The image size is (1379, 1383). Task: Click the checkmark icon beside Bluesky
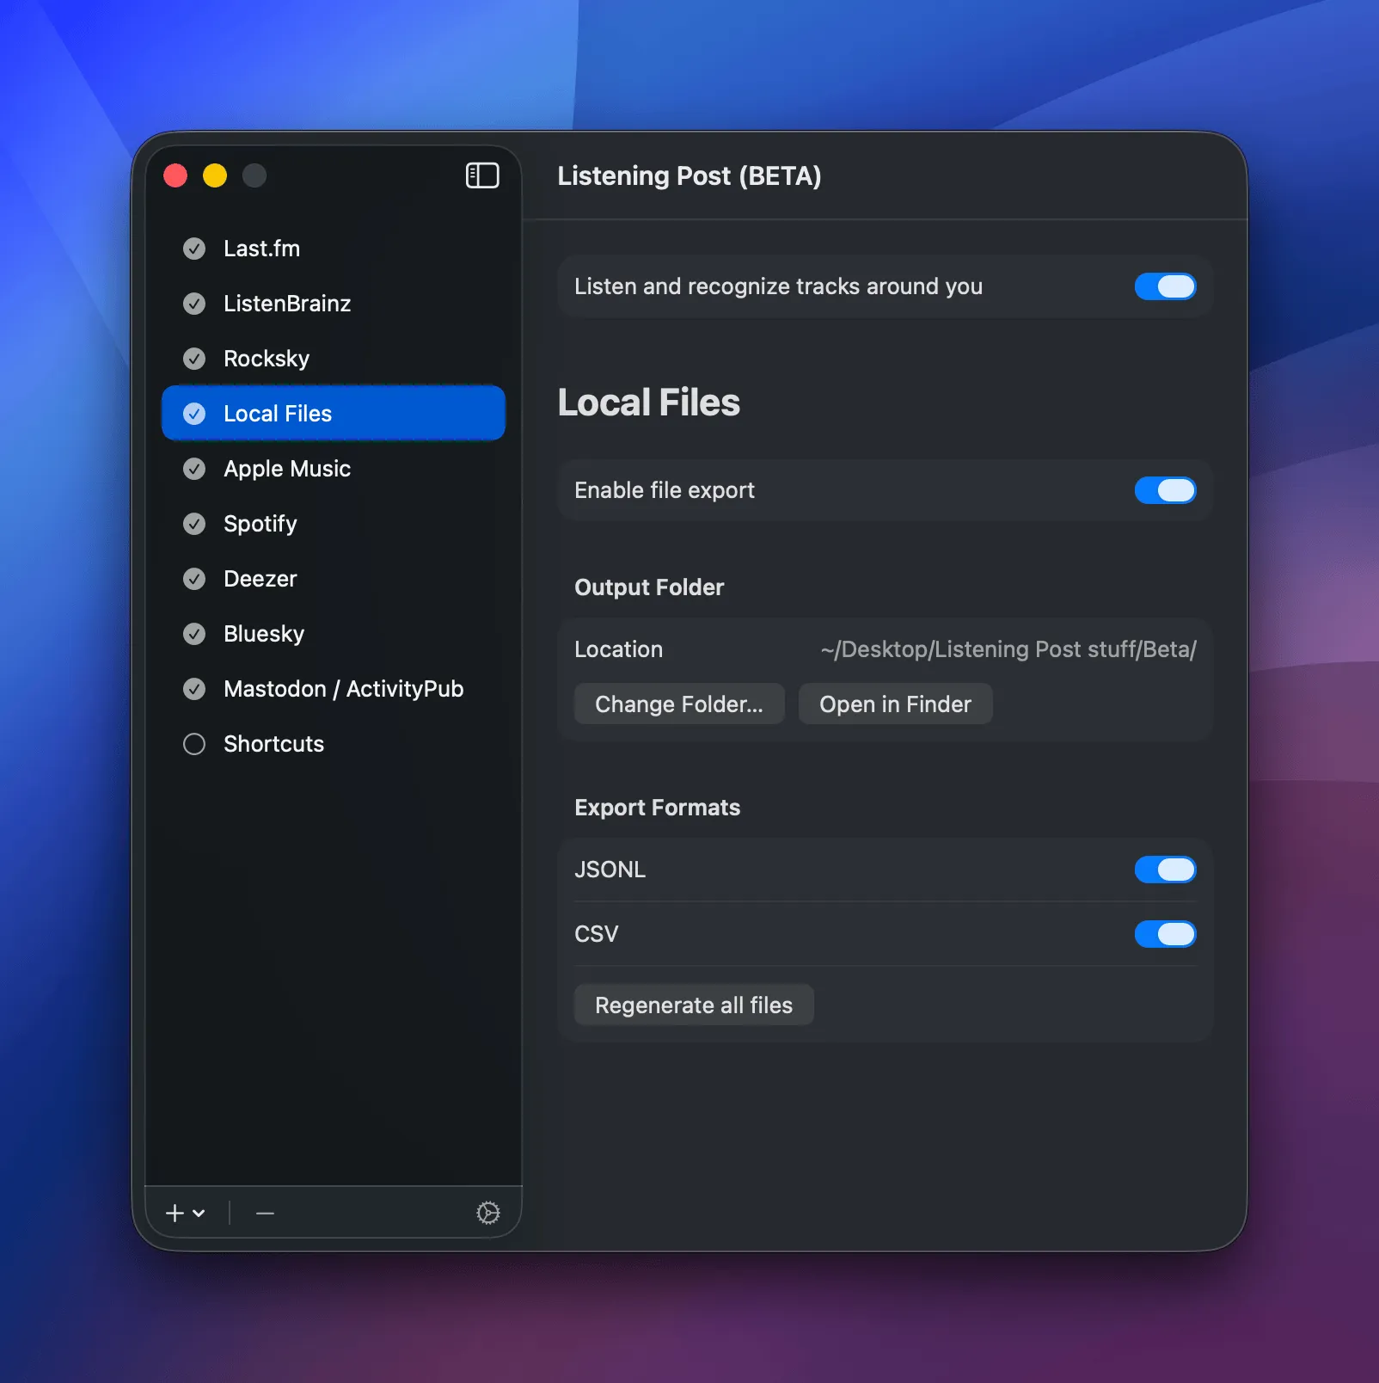click(194, 634)
